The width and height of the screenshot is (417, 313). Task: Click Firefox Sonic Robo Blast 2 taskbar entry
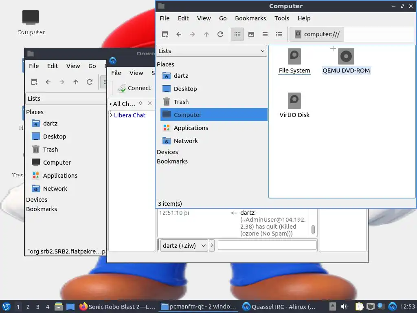click(117, 306)
